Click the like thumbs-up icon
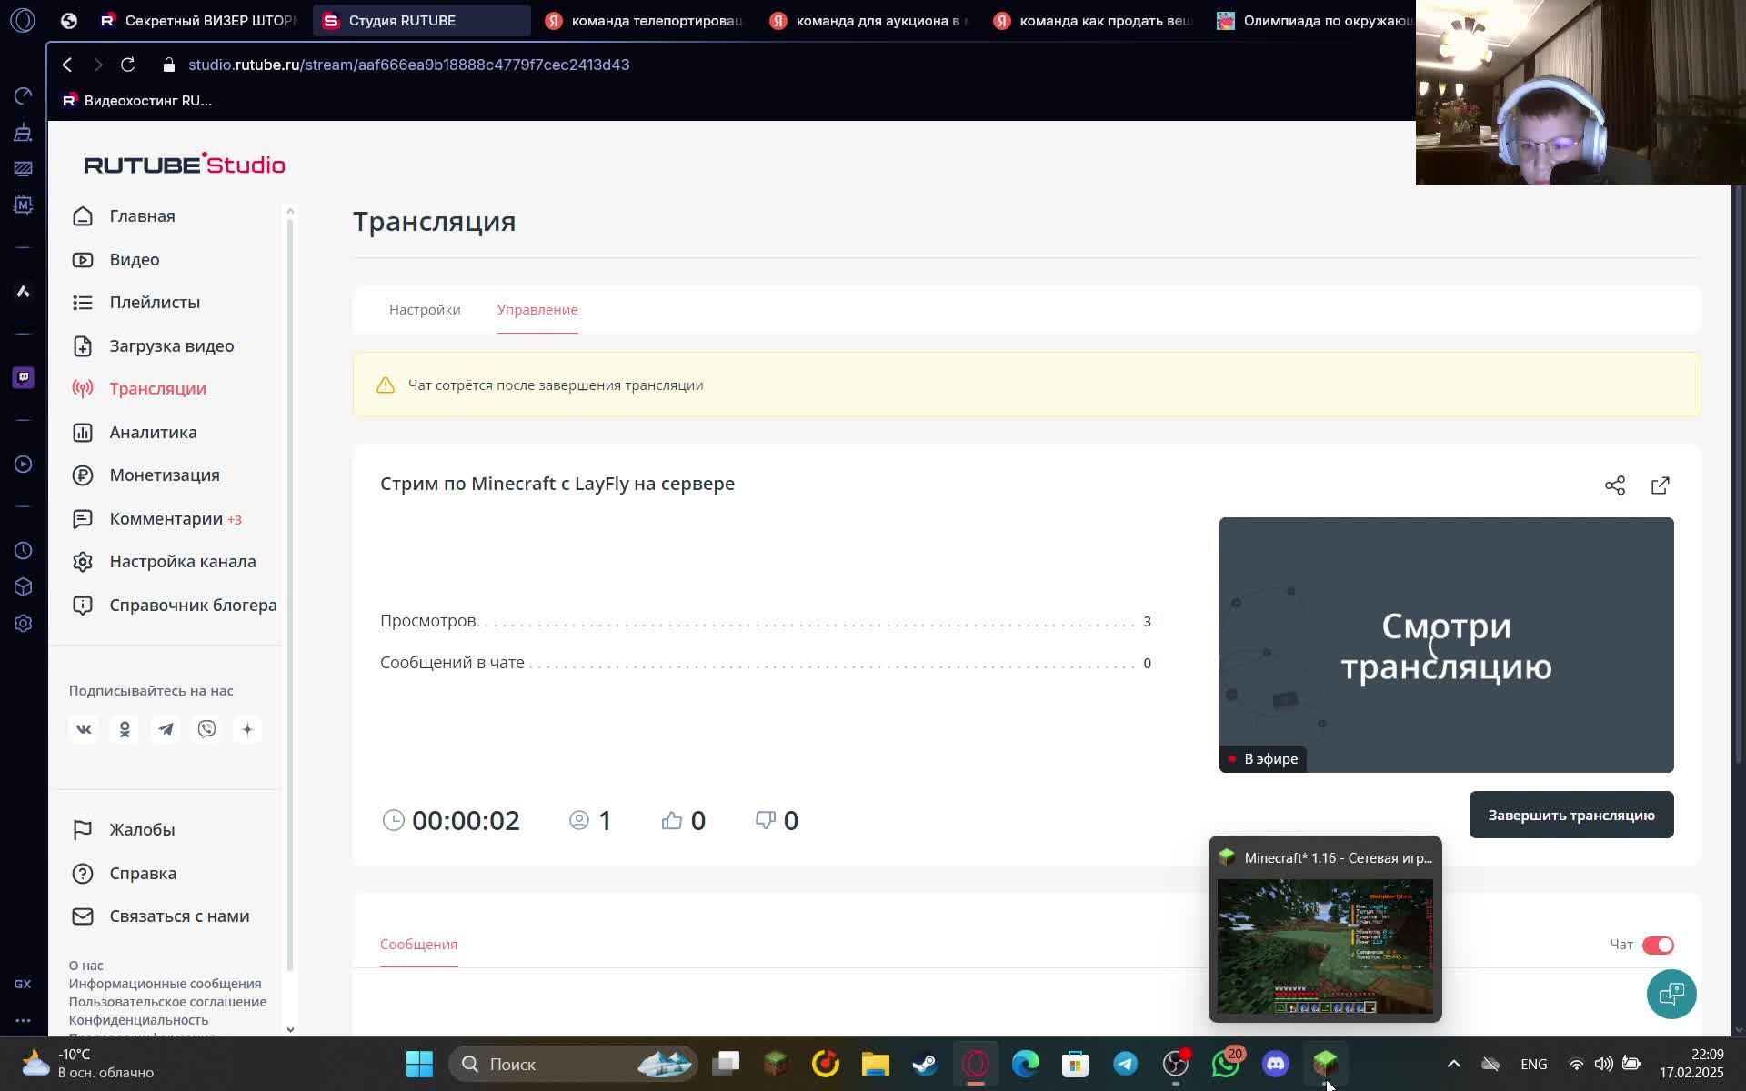Screen dimensions: 1746x1091 tap(672, 820)
